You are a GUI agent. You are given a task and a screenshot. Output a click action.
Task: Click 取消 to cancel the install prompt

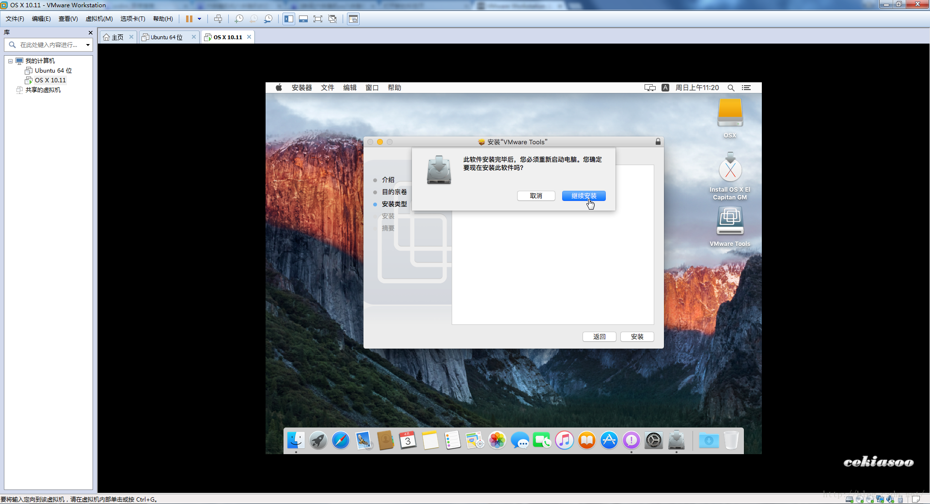coord(536,196)
